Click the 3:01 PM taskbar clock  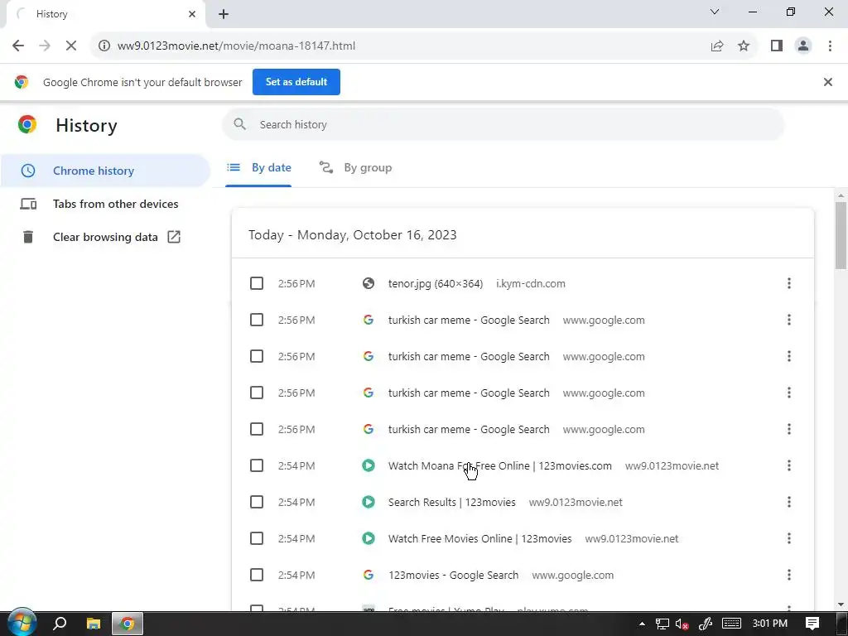(769, 624)
